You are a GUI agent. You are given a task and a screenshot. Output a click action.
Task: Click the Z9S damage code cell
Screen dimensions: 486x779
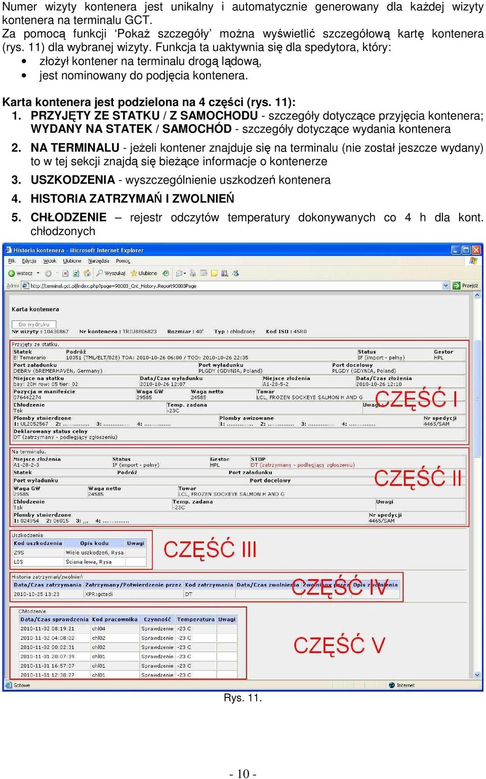pos(38,552)
